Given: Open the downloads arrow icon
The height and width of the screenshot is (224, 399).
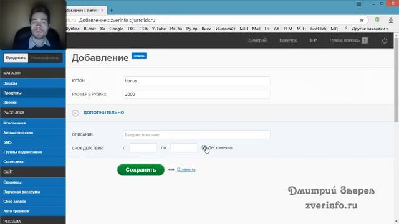Looking at the screenshot, I should 391,20.
